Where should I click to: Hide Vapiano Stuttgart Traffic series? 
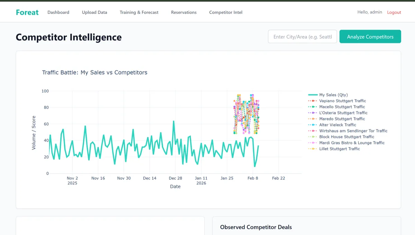coord(342,101)
